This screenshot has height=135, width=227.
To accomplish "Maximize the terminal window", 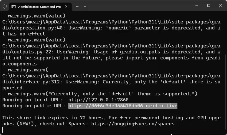I will coord(209,5).
